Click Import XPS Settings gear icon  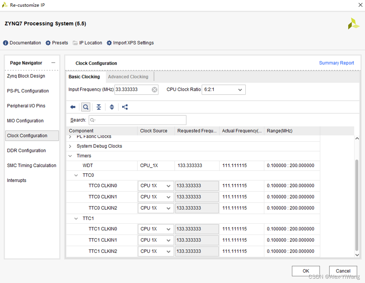point(109,43)
